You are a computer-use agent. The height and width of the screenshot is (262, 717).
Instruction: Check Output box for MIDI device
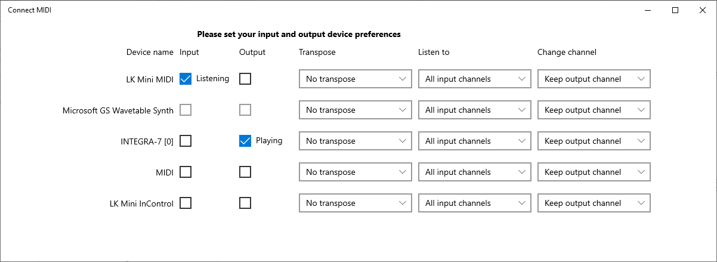coord(245,172)
